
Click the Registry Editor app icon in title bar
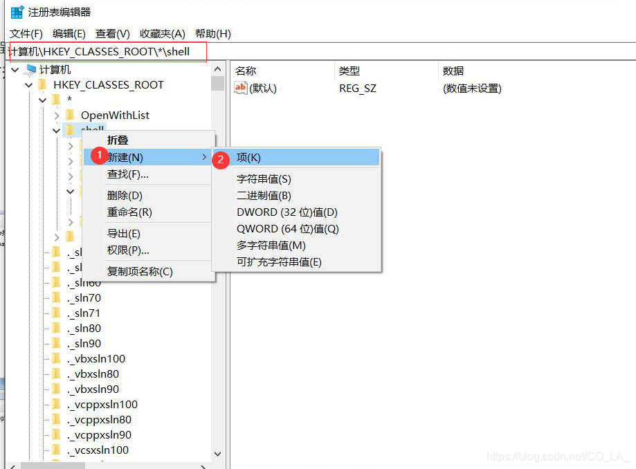coord(17,12)
